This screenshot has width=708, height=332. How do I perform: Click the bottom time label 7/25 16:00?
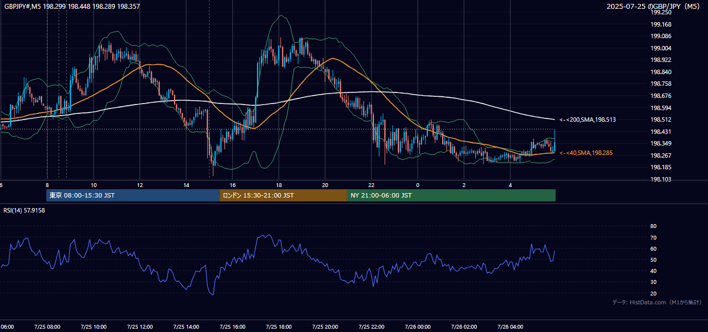click(232, 327)
